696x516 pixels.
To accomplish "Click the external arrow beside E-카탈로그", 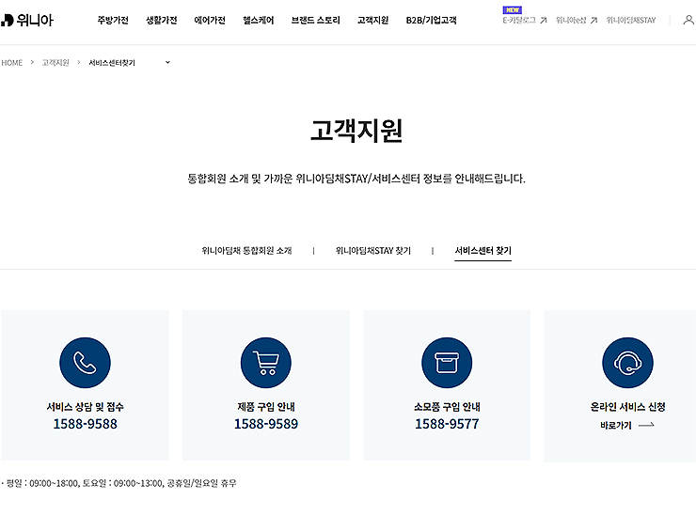I will (544, 21).
